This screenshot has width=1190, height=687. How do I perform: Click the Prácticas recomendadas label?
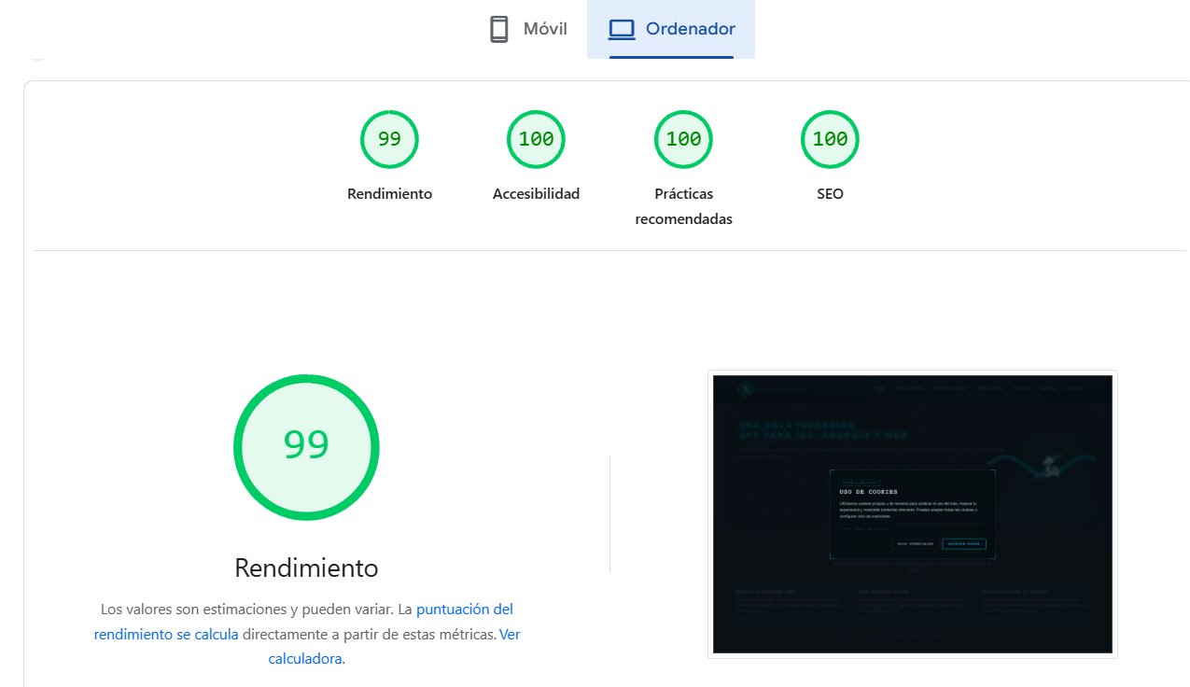683,206
